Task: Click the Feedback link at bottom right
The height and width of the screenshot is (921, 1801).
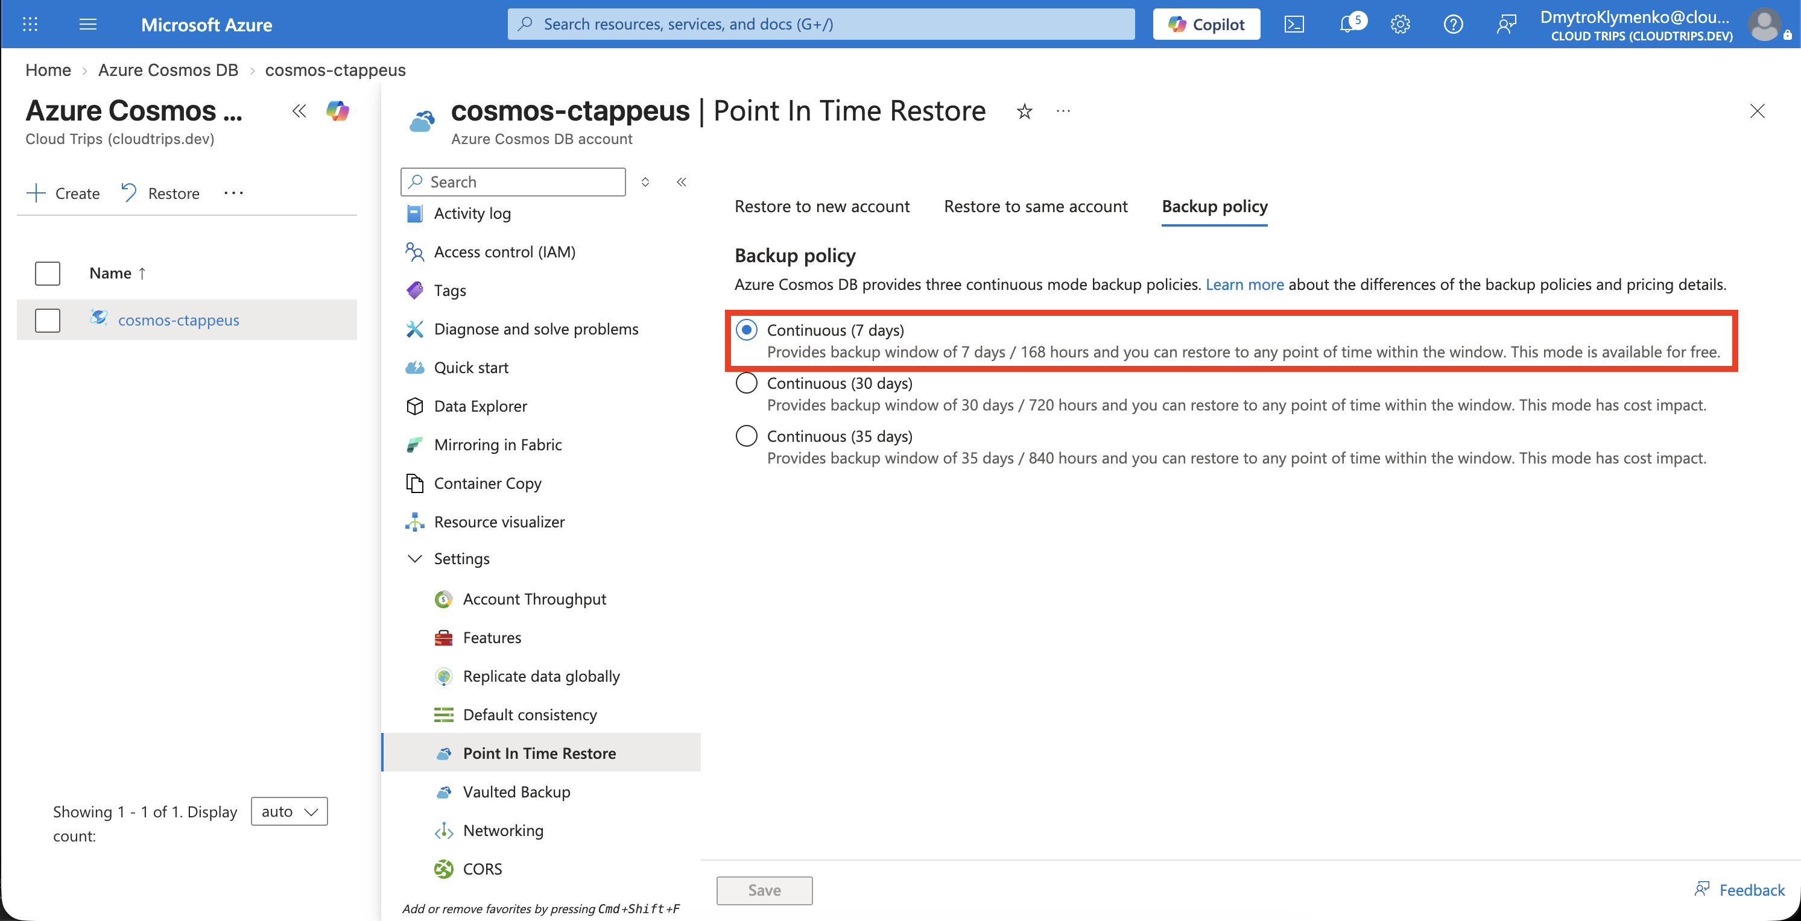Action: point(1739,890)
